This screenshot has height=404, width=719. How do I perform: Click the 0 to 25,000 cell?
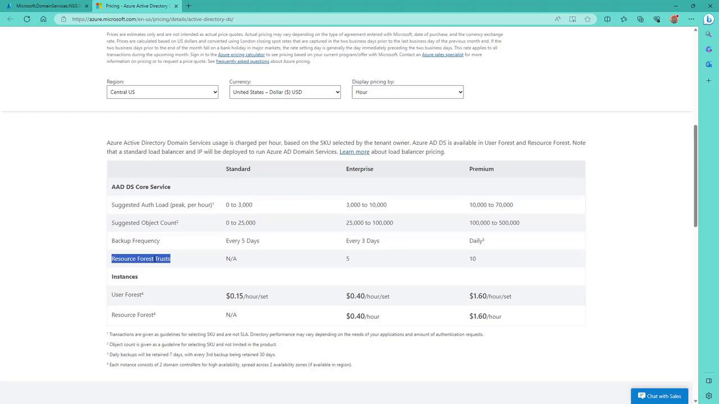click(x=240, y=223)
